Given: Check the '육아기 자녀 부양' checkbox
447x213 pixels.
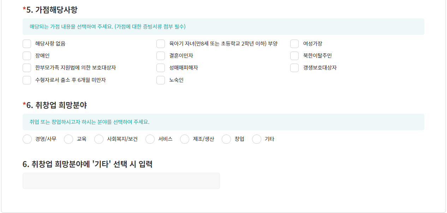Looking at the screenshot, I should 161,43.
